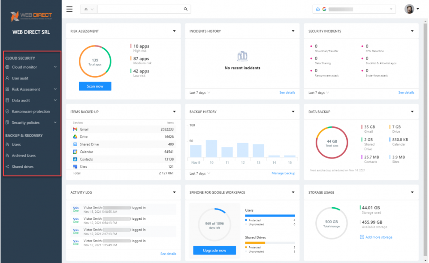Change Last 7 days in Backup History
Viewport: 429px width, 263px height.
[x=200, y=173]
